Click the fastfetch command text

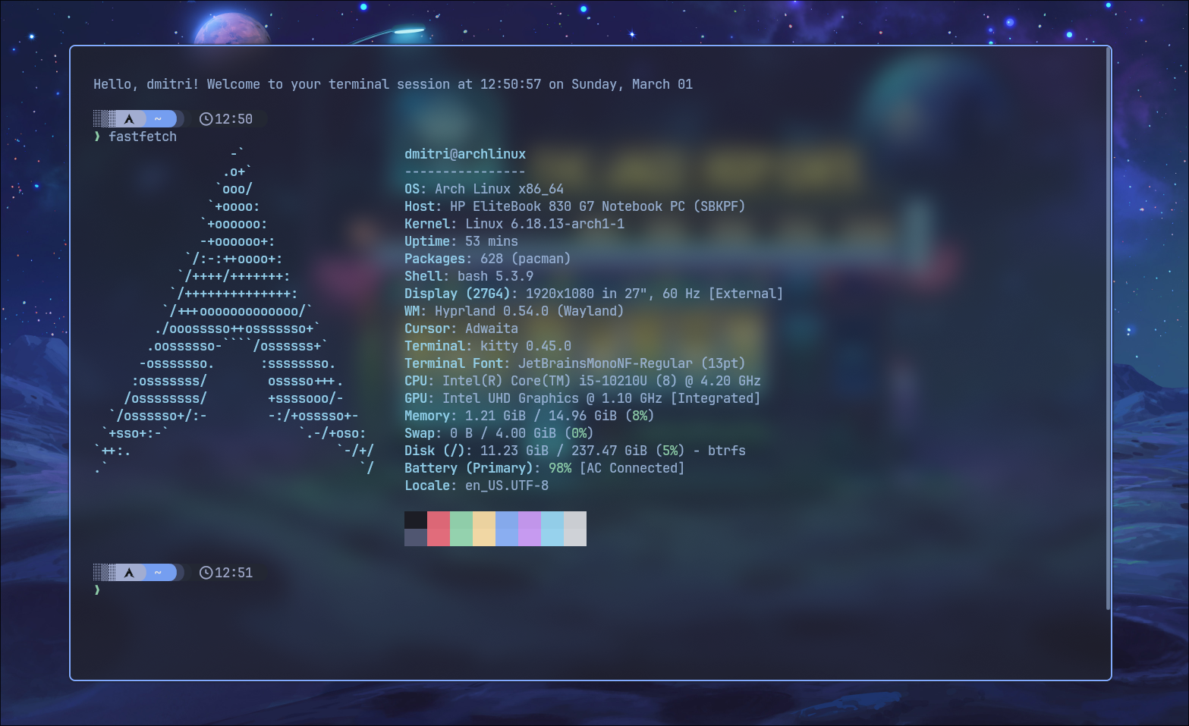[143, 137]
